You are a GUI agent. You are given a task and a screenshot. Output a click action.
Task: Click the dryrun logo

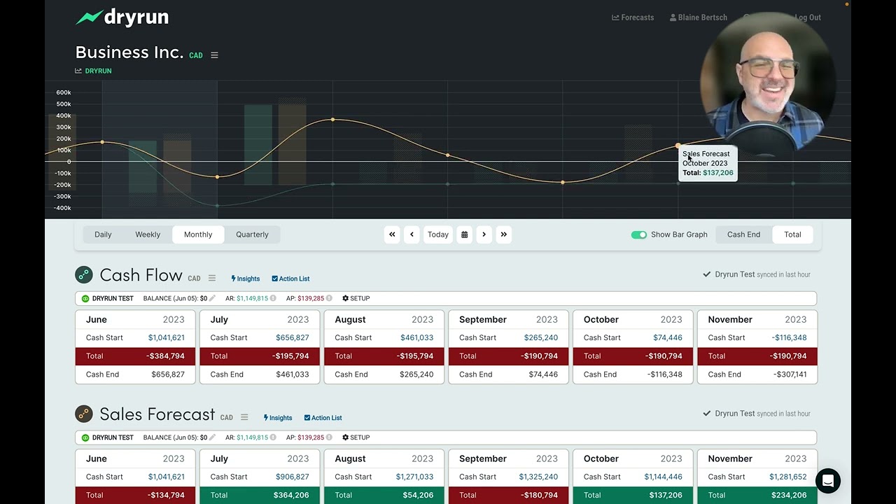click(122, 17)
